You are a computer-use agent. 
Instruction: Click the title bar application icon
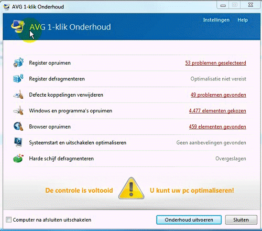click(x=6, y=7)
